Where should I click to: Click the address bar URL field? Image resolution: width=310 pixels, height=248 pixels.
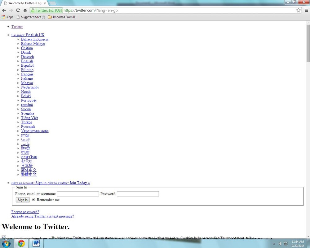tap(179, 10)
